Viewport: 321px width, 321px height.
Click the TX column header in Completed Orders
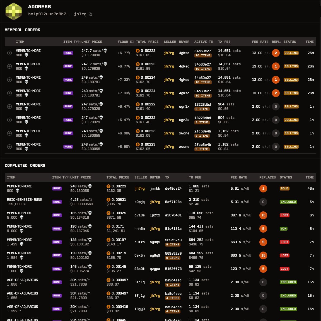click(167, 177)
